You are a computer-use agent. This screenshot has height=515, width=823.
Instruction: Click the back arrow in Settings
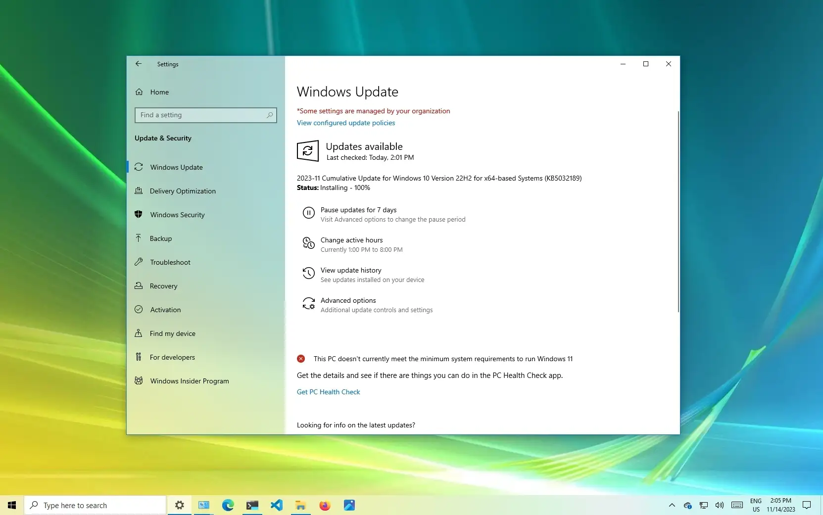(139, 64)
